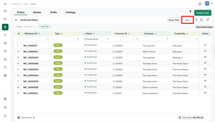Click the logout icon in sidebar
The image size is (215, 122).
point(5,116)
